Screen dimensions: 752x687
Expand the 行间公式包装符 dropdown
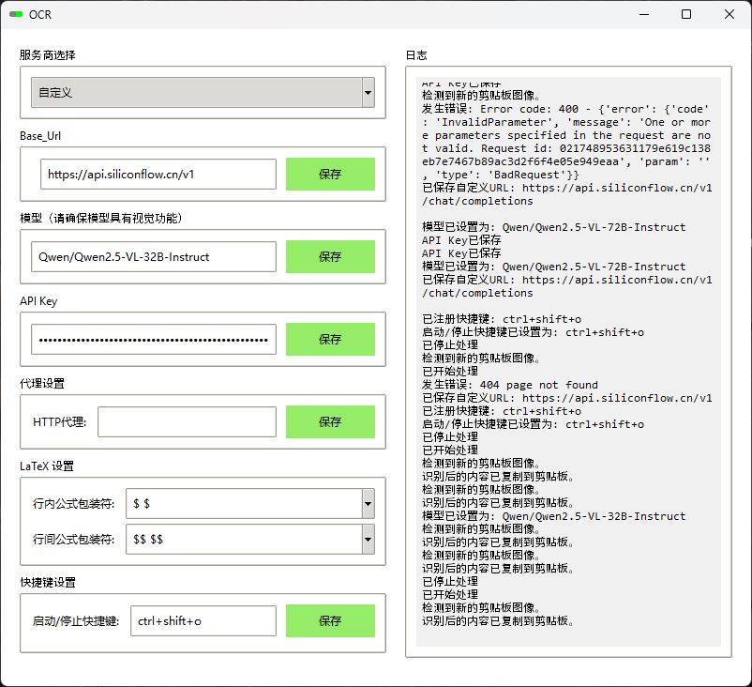[x=368, y=540]
